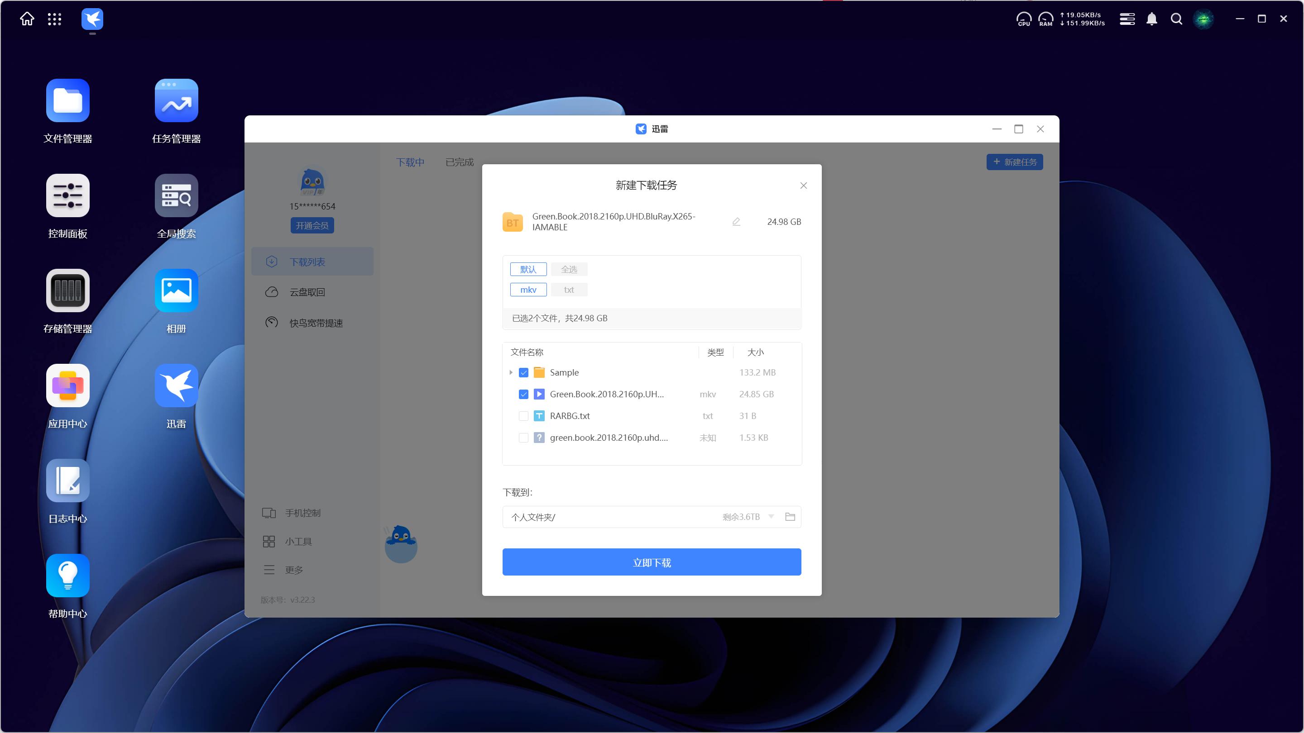Switch to the 下载中 tab

[410, 162]
